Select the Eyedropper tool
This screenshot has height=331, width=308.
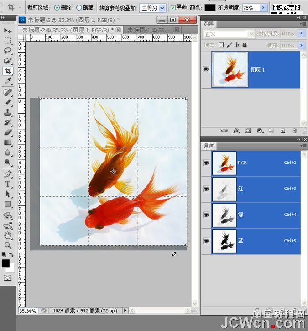click(8, 81)
